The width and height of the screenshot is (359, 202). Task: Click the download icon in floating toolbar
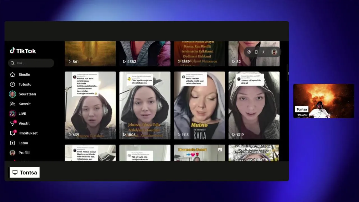(263, 52)
